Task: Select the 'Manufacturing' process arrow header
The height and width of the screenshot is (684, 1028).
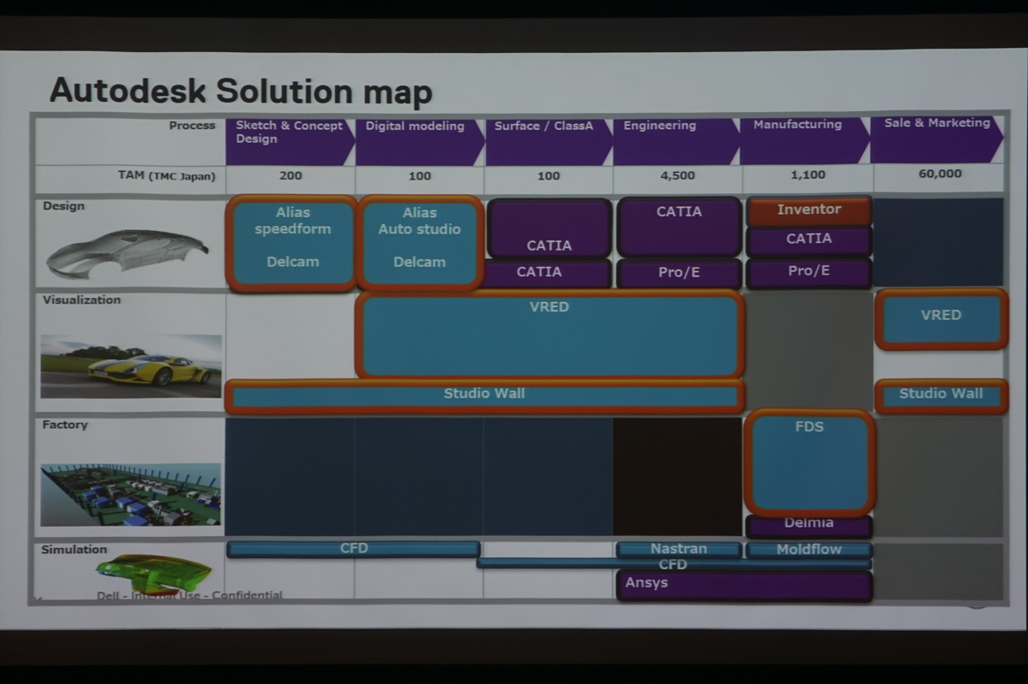Action: point(805,140)
